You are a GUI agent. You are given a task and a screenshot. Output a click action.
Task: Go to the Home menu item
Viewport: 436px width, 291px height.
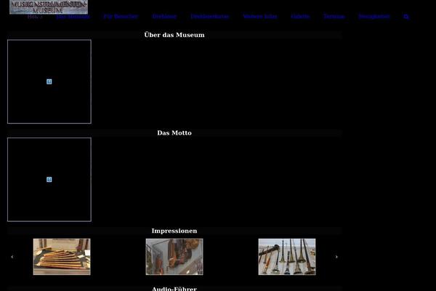point(33,17)
